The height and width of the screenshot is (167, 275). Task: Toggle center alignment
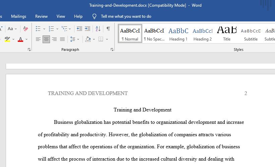pos(46,39)
